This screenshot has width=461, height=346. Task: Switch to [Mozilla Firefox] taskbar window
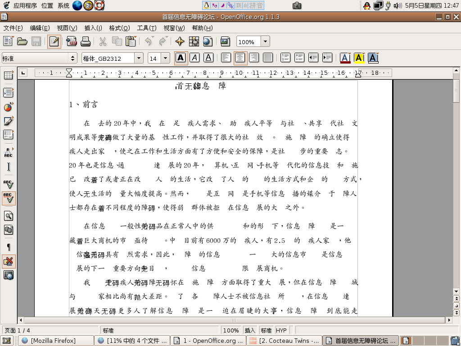click(x=56, y=341)
